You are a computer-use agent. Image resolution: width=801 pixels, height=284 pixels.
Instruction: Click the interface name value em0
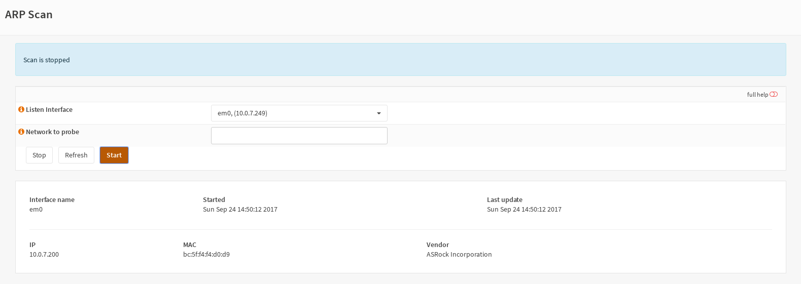coord(36,210)
